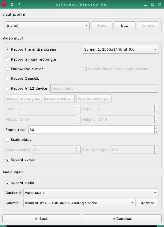Viewport: 164px width, 227px height.
Task: Click the Continue button
Action: click(122, 219)
